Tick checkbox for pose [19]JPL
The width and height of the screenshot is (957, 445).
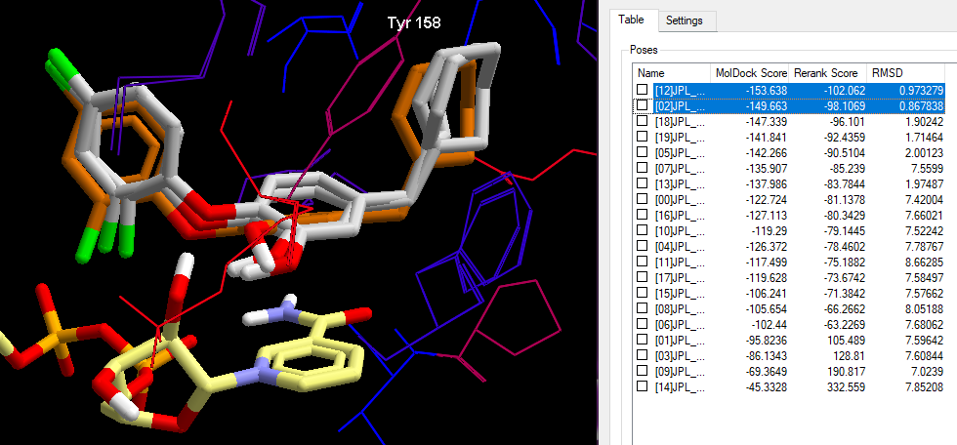[x=643, y=137]
